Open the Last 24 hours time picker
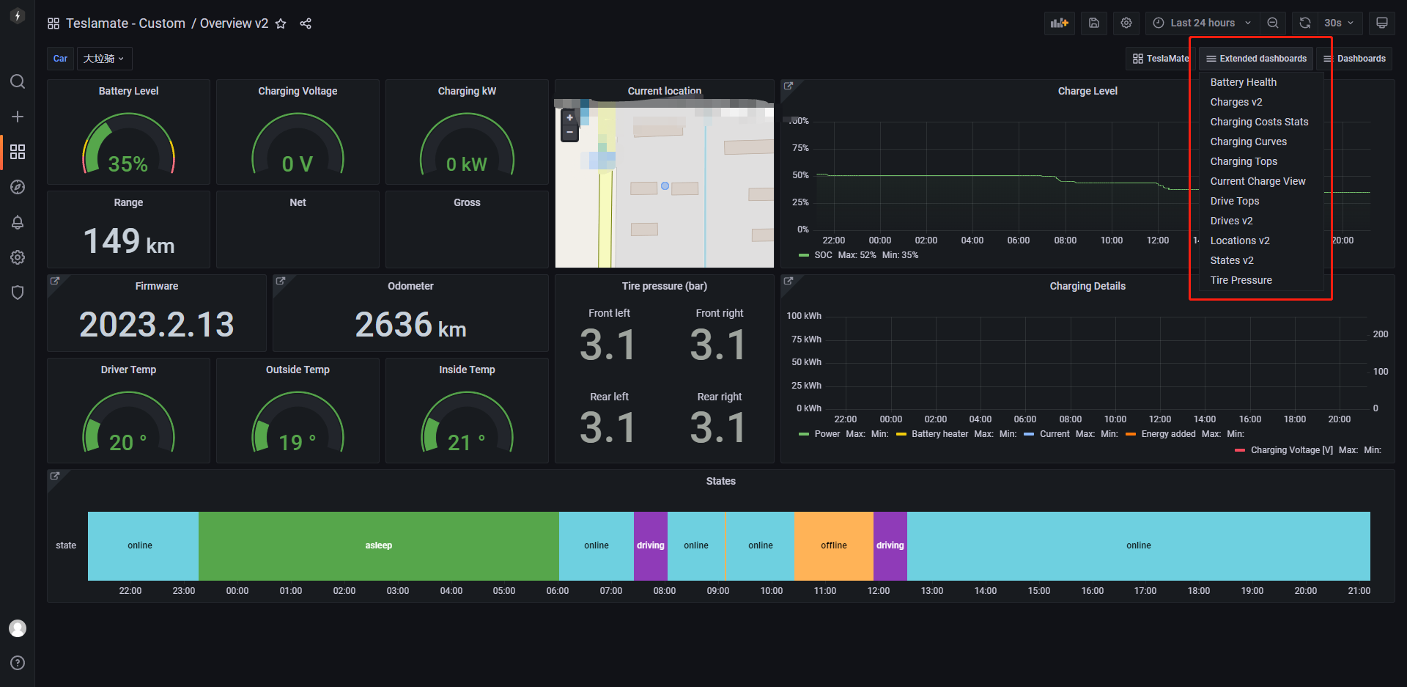The width and height of the screenshot is (1407, 687). [1203, 23]
